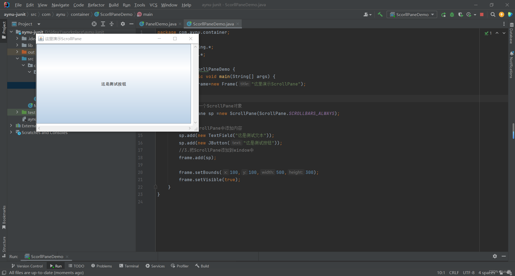Collapse all in Project panel
The height and width of the screenshot is (276, 515).
pos(112,24)
